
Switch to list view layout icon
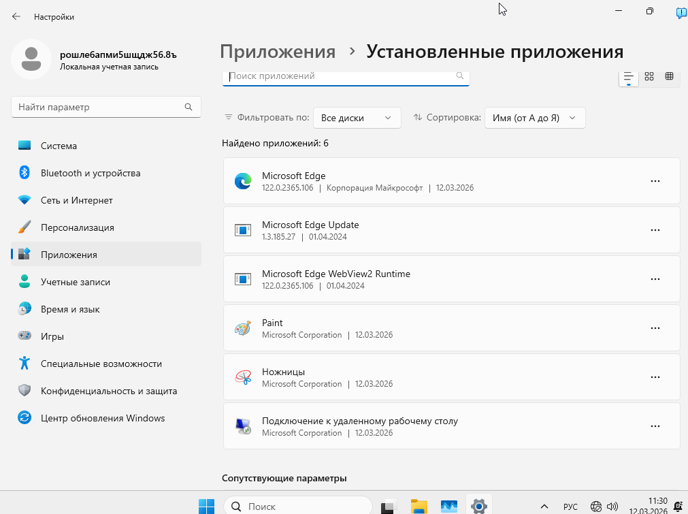click(x=628, y=77)
